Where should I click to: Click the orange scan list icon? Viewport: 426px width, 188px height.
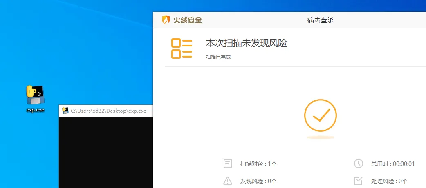tap(182, 49)
